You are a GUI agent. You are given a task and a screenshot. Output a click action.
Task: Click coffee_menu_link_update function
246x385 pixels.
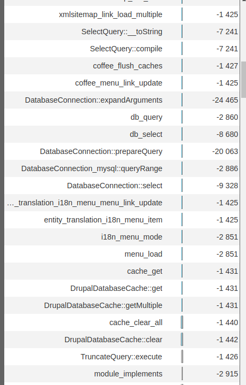118,83
